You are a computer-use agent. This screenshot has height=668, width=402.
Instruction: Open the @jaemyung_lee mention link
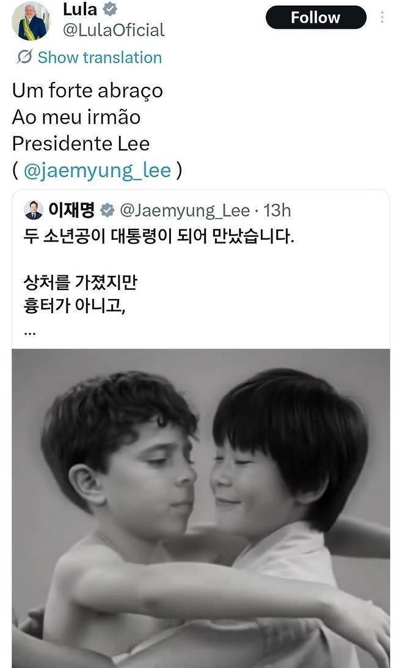pyautogui.click(x=97, y=170)
